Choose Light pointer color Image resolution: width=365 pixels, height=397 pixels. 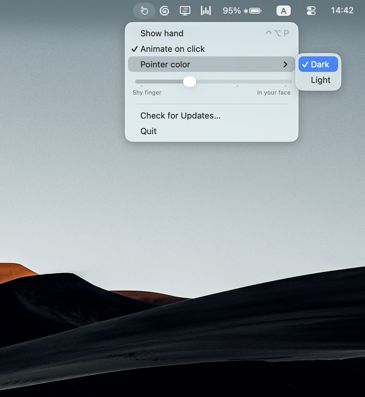(318, 80)
